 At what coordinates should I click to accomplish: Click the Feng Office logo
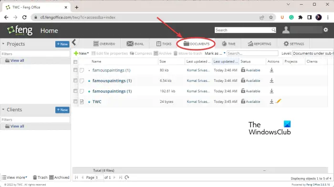point(20,30)
